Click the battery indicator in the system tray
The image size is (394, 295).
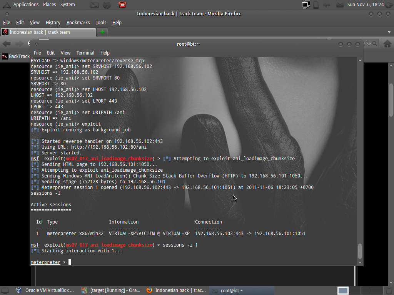pyautogui.click(x=316, y=5)
